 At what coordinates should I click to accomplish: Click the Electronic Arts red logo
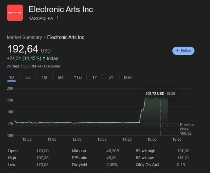[x=15, y=13]
